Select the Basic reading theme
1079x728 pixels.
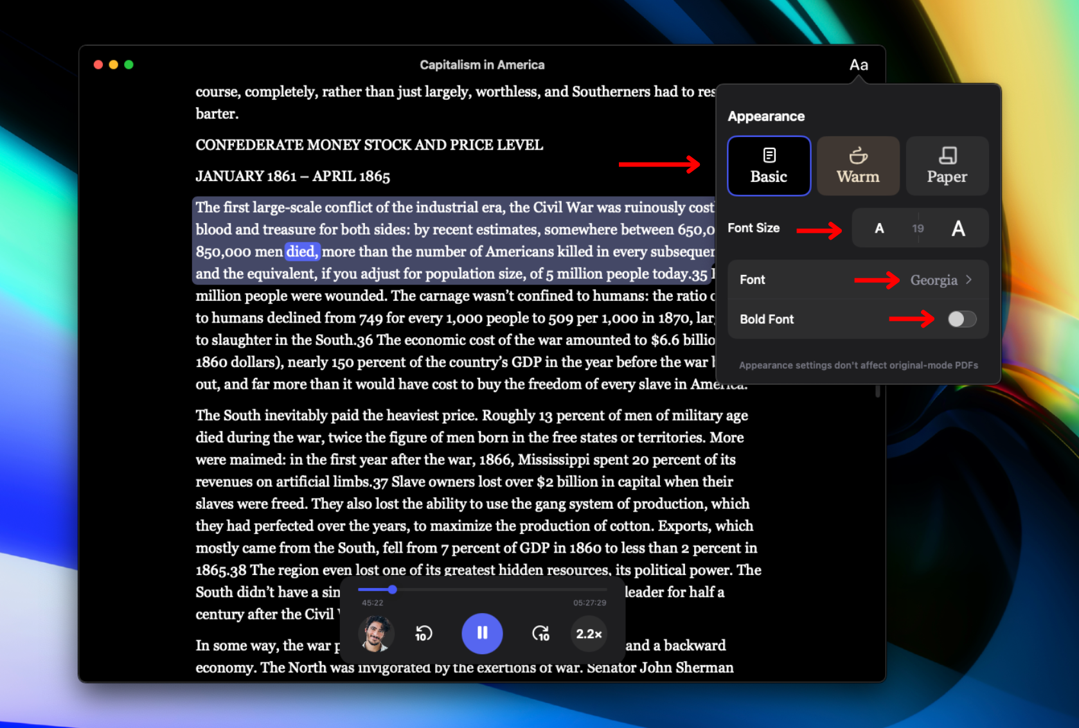(x=769, y=166)
